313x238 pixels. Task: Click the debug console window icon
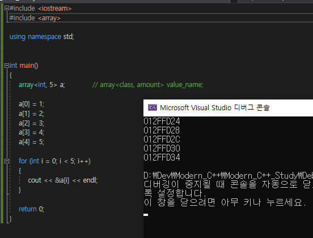153,107
